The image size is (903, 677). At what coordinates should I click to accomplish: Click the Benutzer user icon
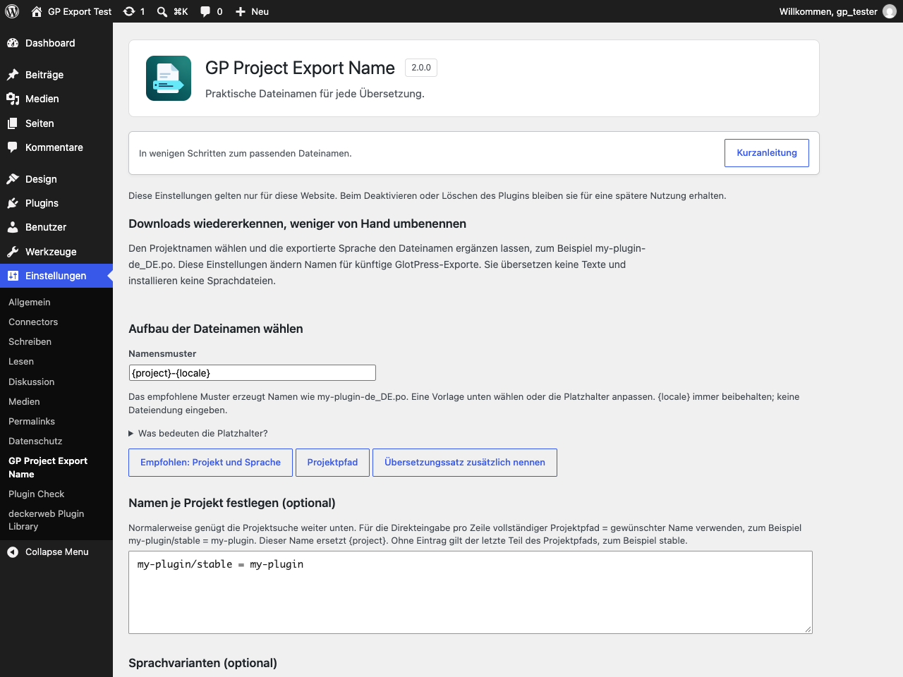tap(13, 227)
